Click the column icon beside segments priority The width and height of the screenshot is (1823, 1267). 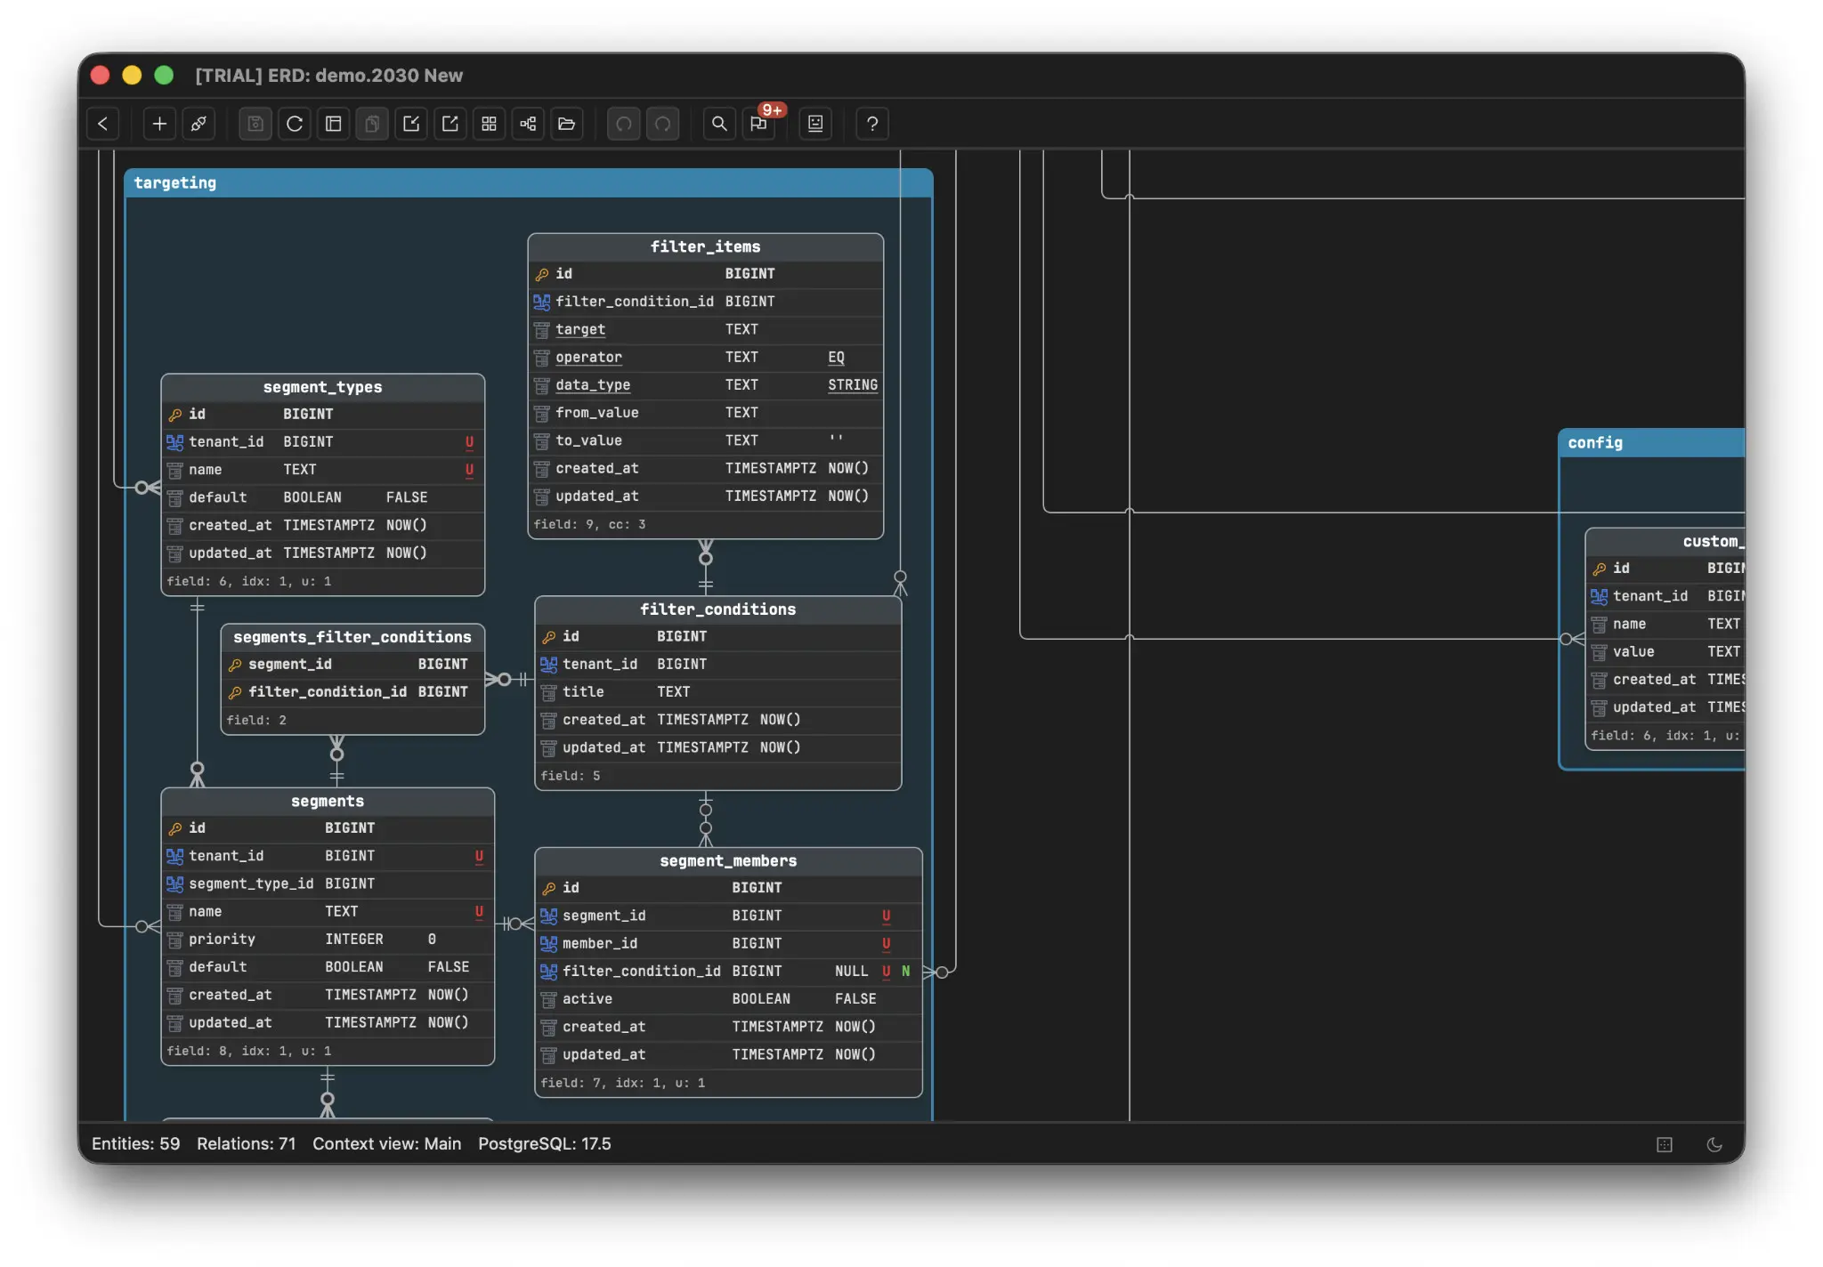(174, 940)
